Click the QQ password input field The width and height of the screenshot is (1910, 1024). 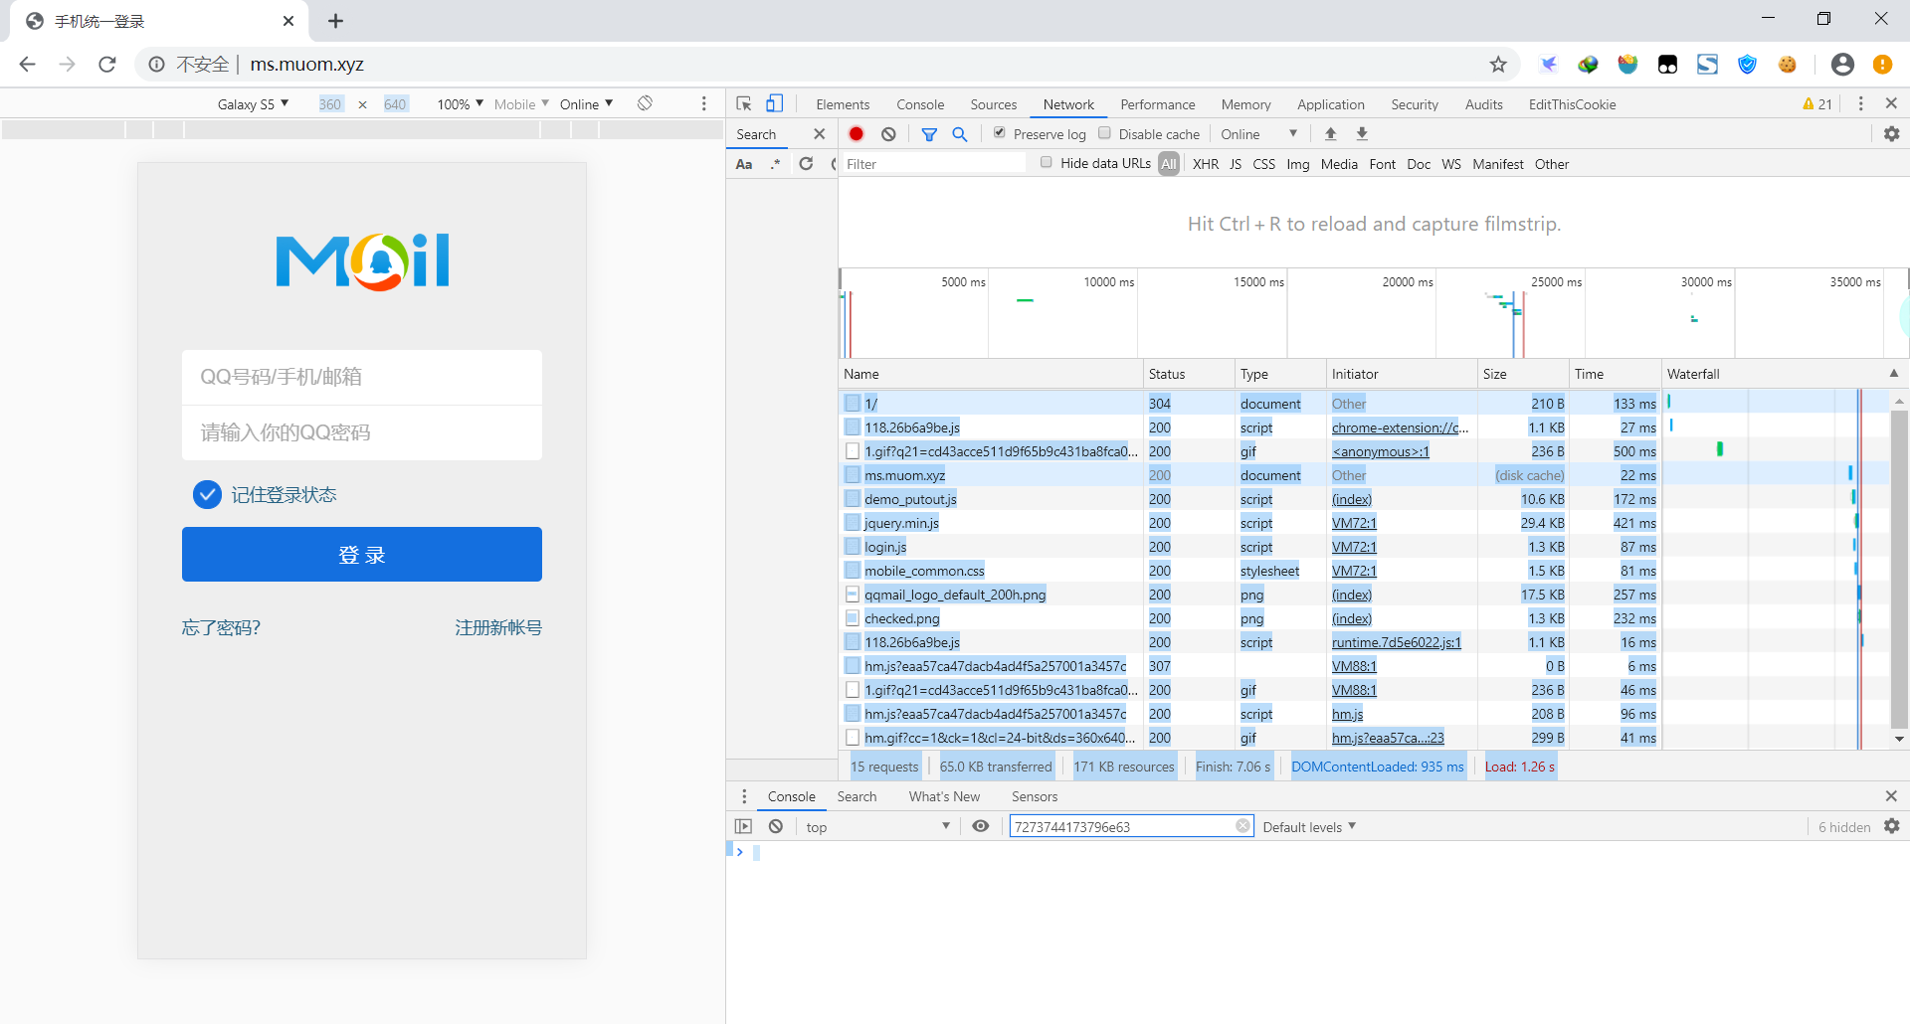[x=362, y=432]
